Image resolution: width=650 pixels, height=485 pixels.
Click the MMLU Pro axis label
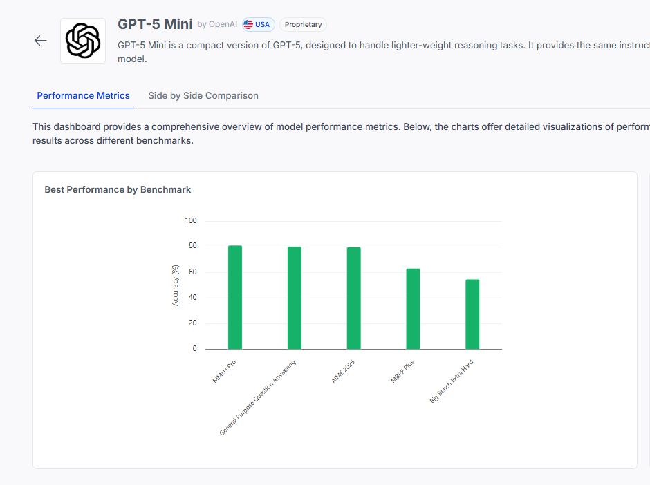[x=224, y=372]
